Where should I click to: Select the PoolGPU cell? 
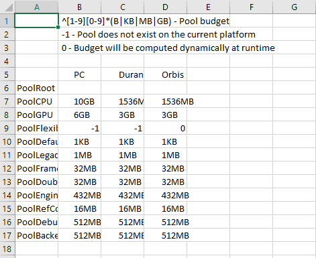coord(37,115)
